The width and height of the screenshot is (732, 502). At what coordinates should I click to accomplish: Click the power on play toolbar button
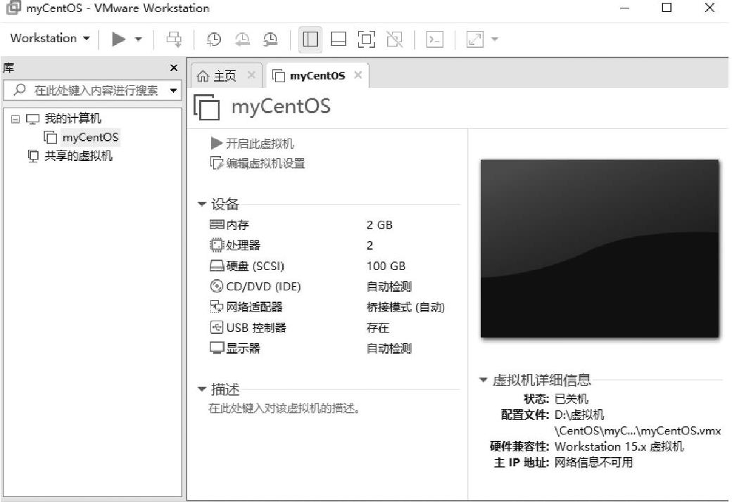118,39
